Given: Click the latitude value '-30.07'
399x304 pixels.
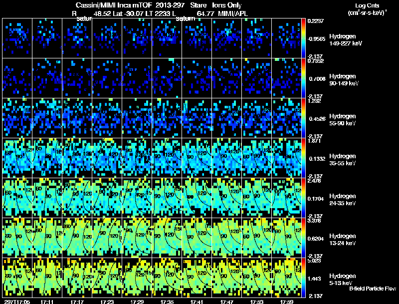Looking at the screenshot, I should pyautogui.click(x=134, y=13).
